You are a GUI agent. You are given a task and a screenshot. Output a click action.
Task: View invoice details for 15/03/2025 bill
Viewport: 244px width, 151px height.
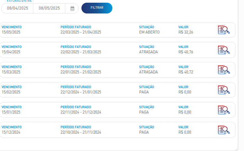click(x=224, y=70)
